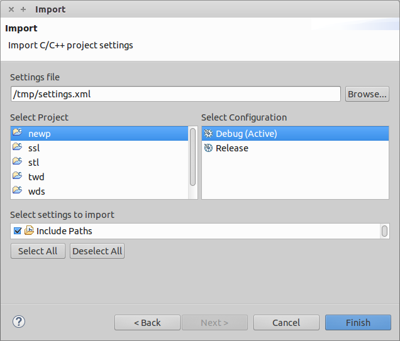Click the wds project folder icon

pyautogui.click(x=17, y=191)
